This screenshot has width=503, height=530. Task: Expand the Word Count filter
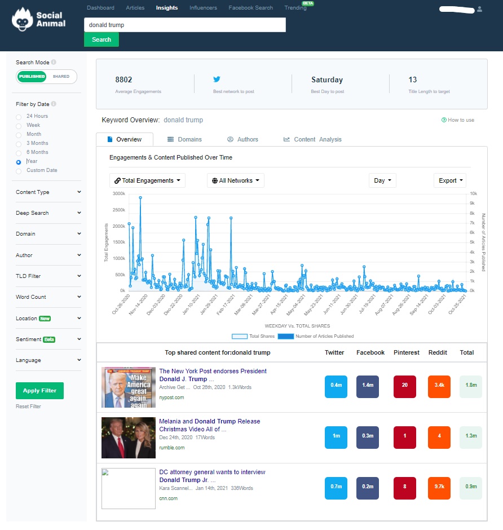(48, 297)
